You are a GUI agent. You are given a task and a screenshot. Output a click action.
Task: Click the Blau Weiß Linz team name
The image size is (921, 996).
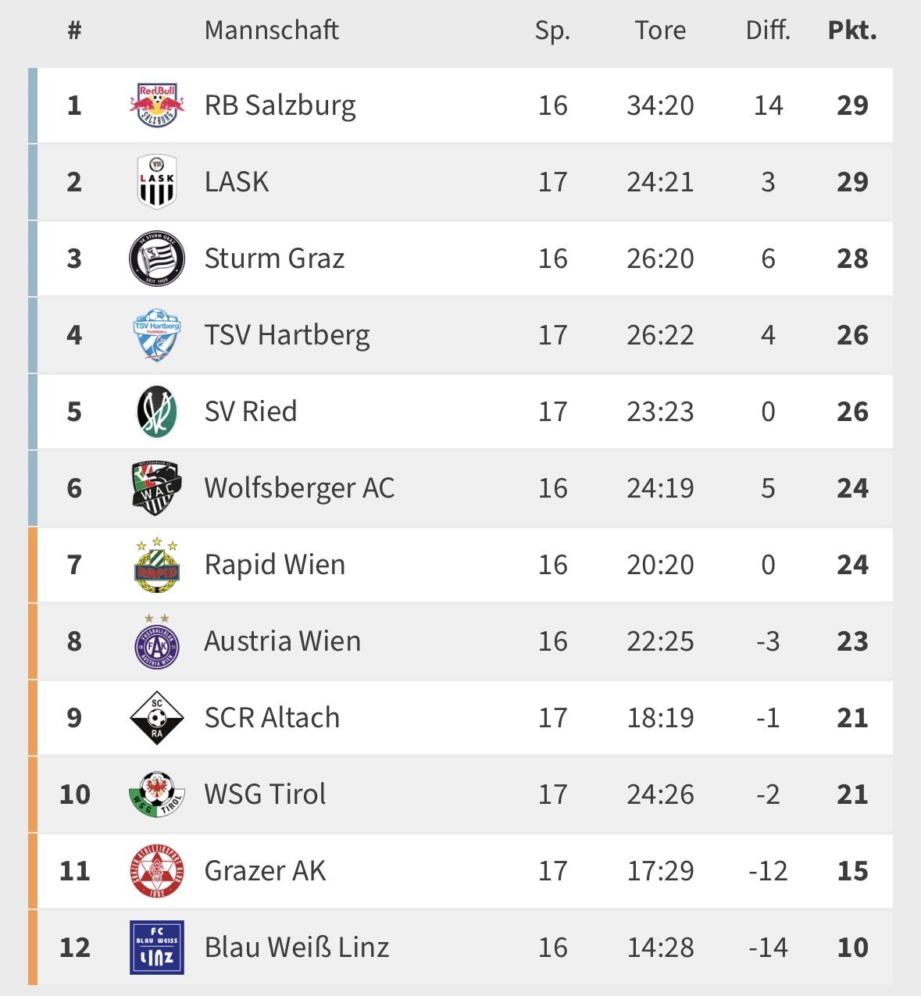coord(296,948)
